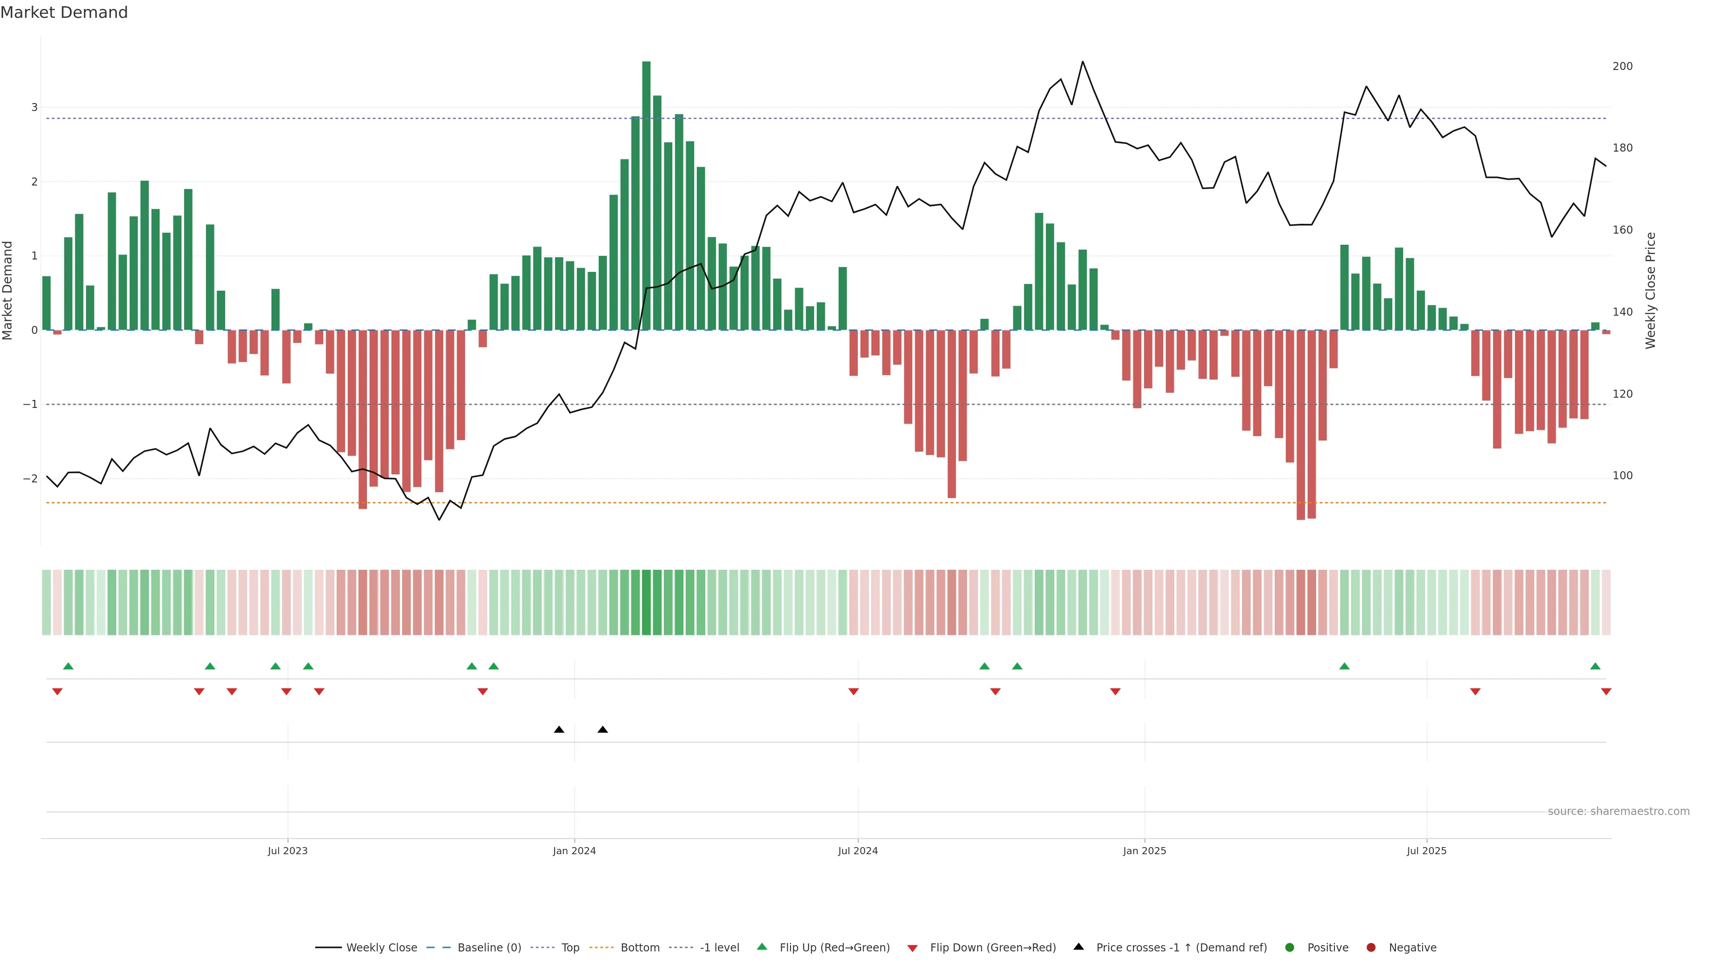The height and width of the screenshot is (963, 1712).
Task: Click the green Flip Up triangle legend icon
Action: (762, 947)
